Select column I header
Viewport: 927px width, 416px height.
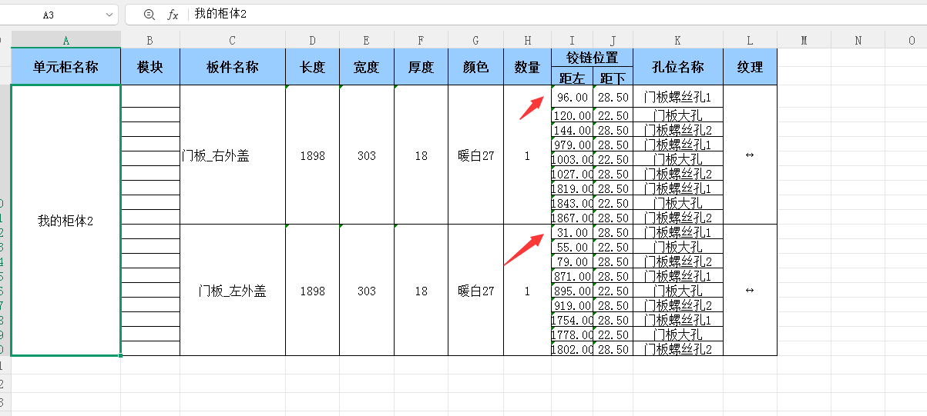(x=572, y=41)
